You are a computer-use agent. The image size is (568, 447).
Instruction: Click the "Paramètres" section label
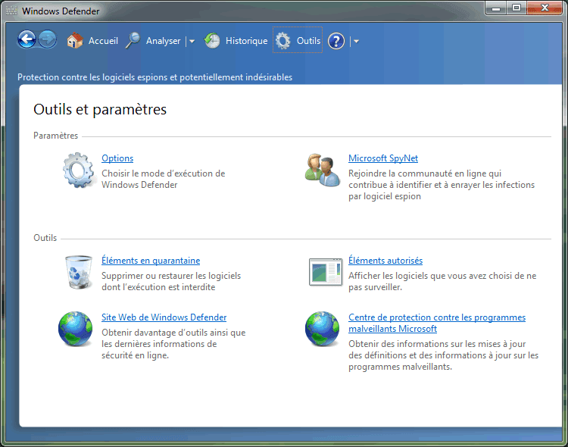pos(56,136)
